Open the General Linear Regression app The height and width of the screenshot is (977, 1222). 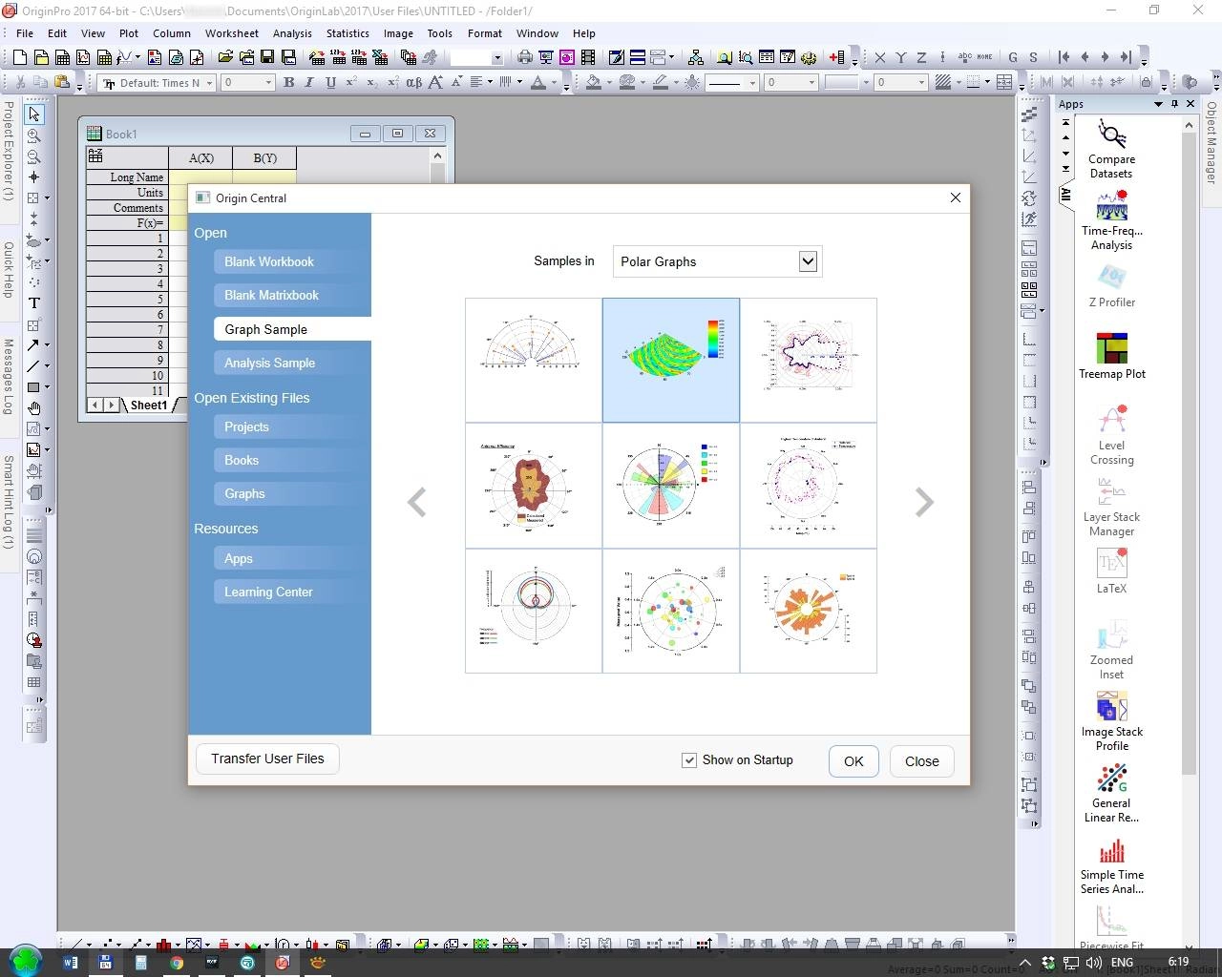[1111, 793]
